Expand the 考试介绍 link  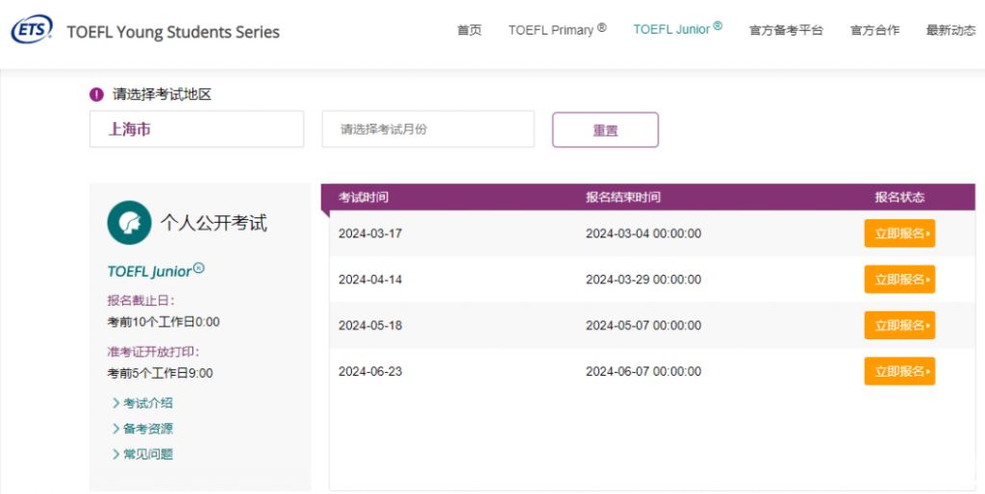pyautogui.click(x=147, y=403)
